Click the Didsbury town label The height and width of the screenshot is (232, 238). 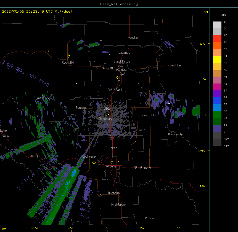pos(106,119)
